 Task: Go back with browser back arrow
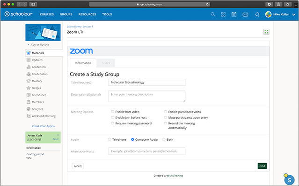point(19,4)
